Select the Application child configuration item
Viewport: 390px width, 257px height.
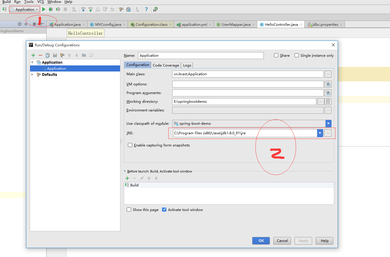tap(75, 69)
